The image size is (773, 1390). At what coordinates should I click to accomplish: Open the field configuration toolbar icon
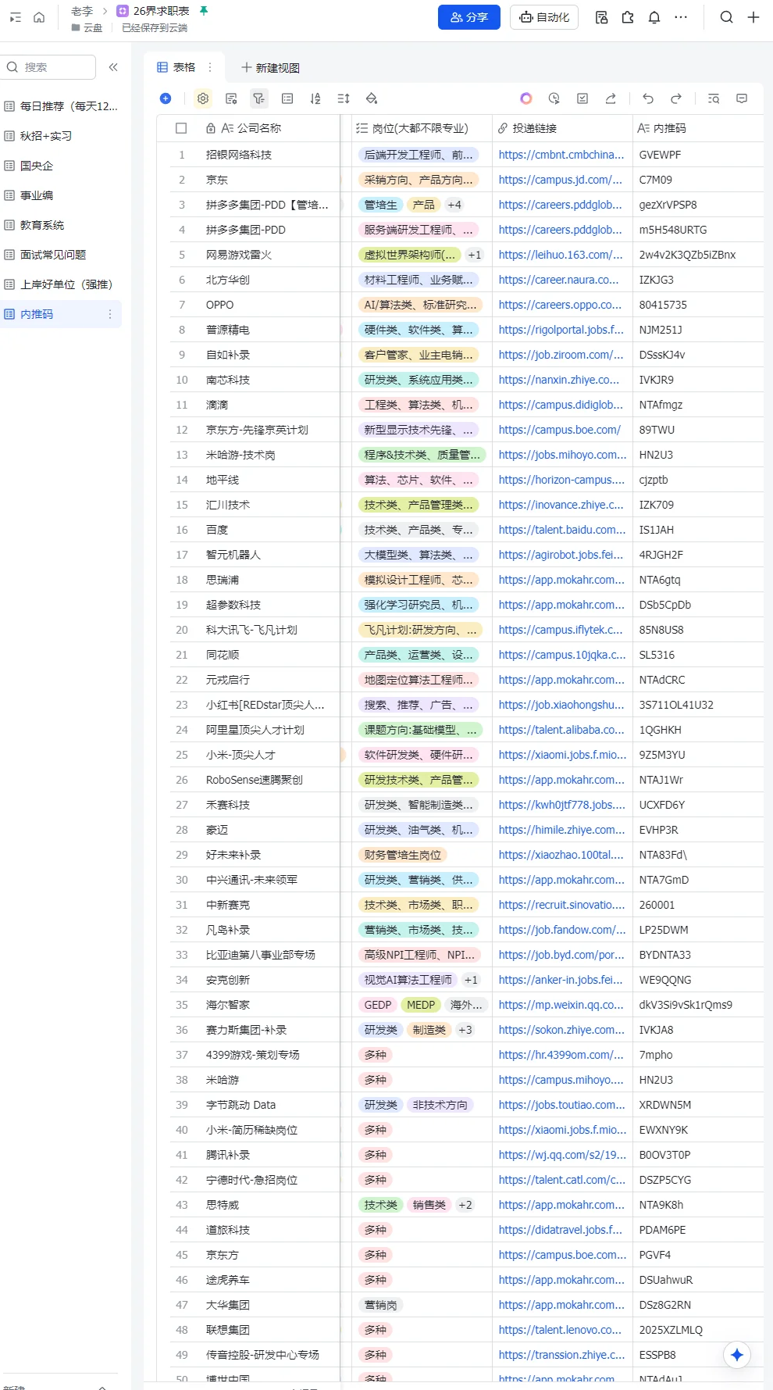(x=231, y=98)
